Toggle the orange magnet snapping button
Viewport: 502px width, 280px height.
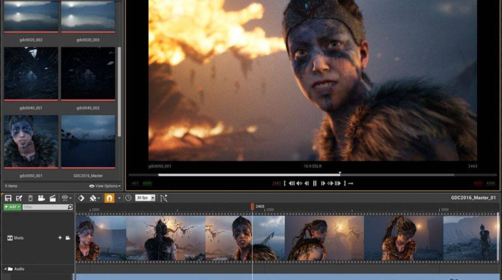pyautogui.click(x=109, y=198)
